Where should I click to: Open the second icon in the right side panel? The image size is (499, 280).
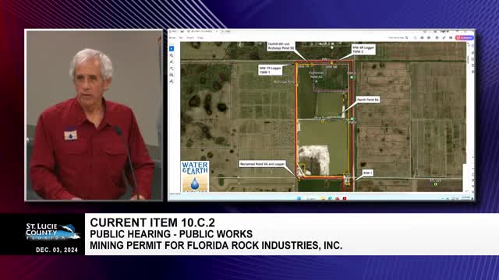tap(473, 53)
